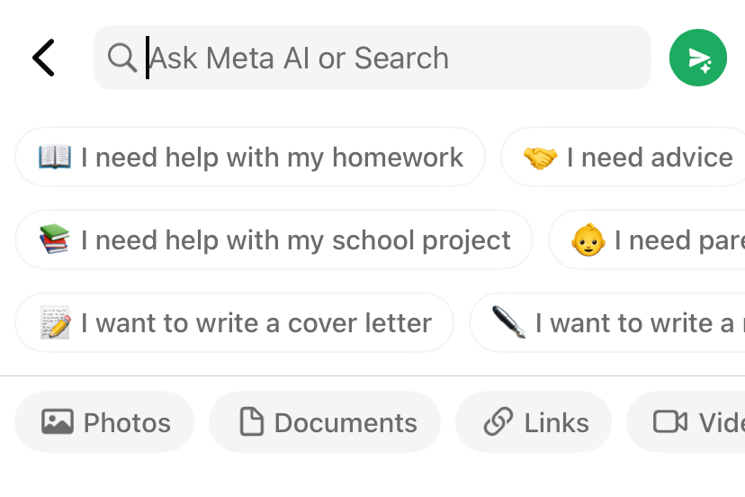
Task: Choose "I need help with my homework"
Action: pos(272,158)
